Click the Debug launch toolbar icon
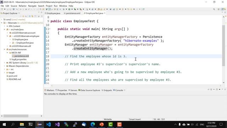227x128 pixels. [64, 9]
